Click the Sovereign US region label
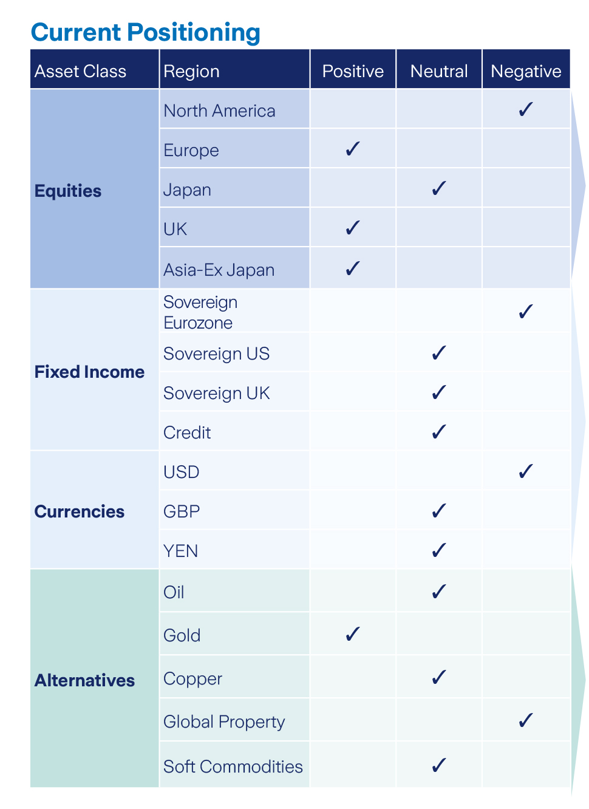This screenshot has width=589, height=809. (217, 354)
